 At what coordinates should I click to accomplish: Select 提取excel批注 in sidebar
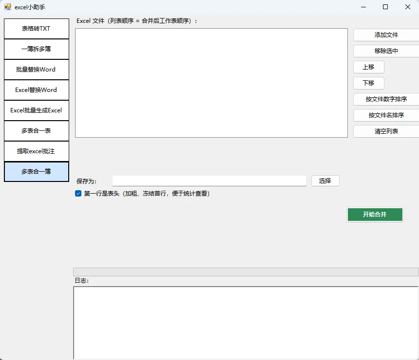tap(37, 151)
